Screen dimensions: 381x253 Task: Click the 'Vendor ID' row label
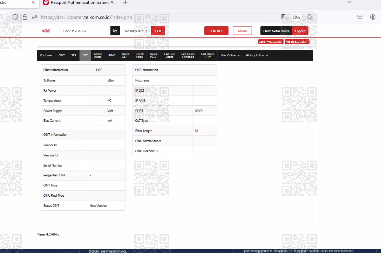click(50, 145)
